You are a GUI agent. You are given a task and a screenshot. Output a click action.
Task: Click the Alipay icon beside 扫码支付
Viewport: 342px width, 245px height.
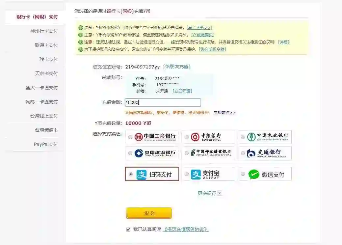(141, 175)
